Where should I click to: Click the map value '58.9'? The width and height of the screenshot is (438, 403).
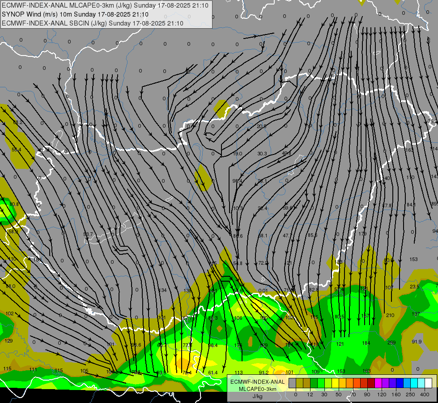click(x=13, y=232)
